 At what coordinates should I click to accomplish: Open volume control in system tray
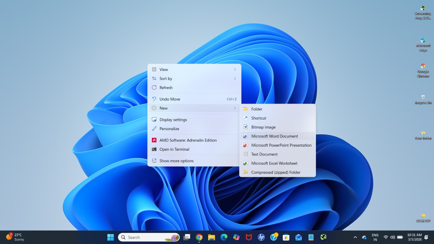392,237
